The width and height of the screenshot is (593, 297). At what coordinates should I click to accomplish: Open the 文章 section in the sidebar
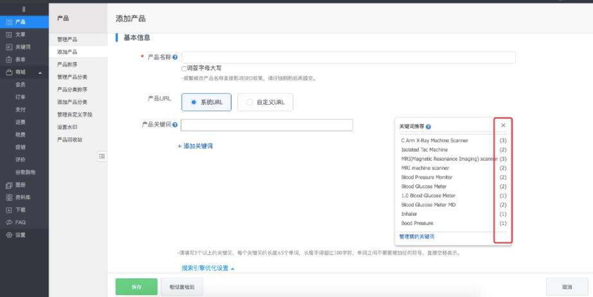21,34
